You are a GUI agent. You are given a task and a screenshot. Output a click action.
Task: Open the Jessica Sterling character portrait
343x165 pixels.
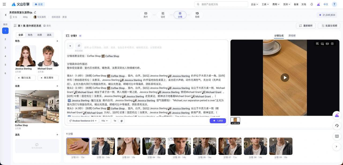[x=26, y=56]
